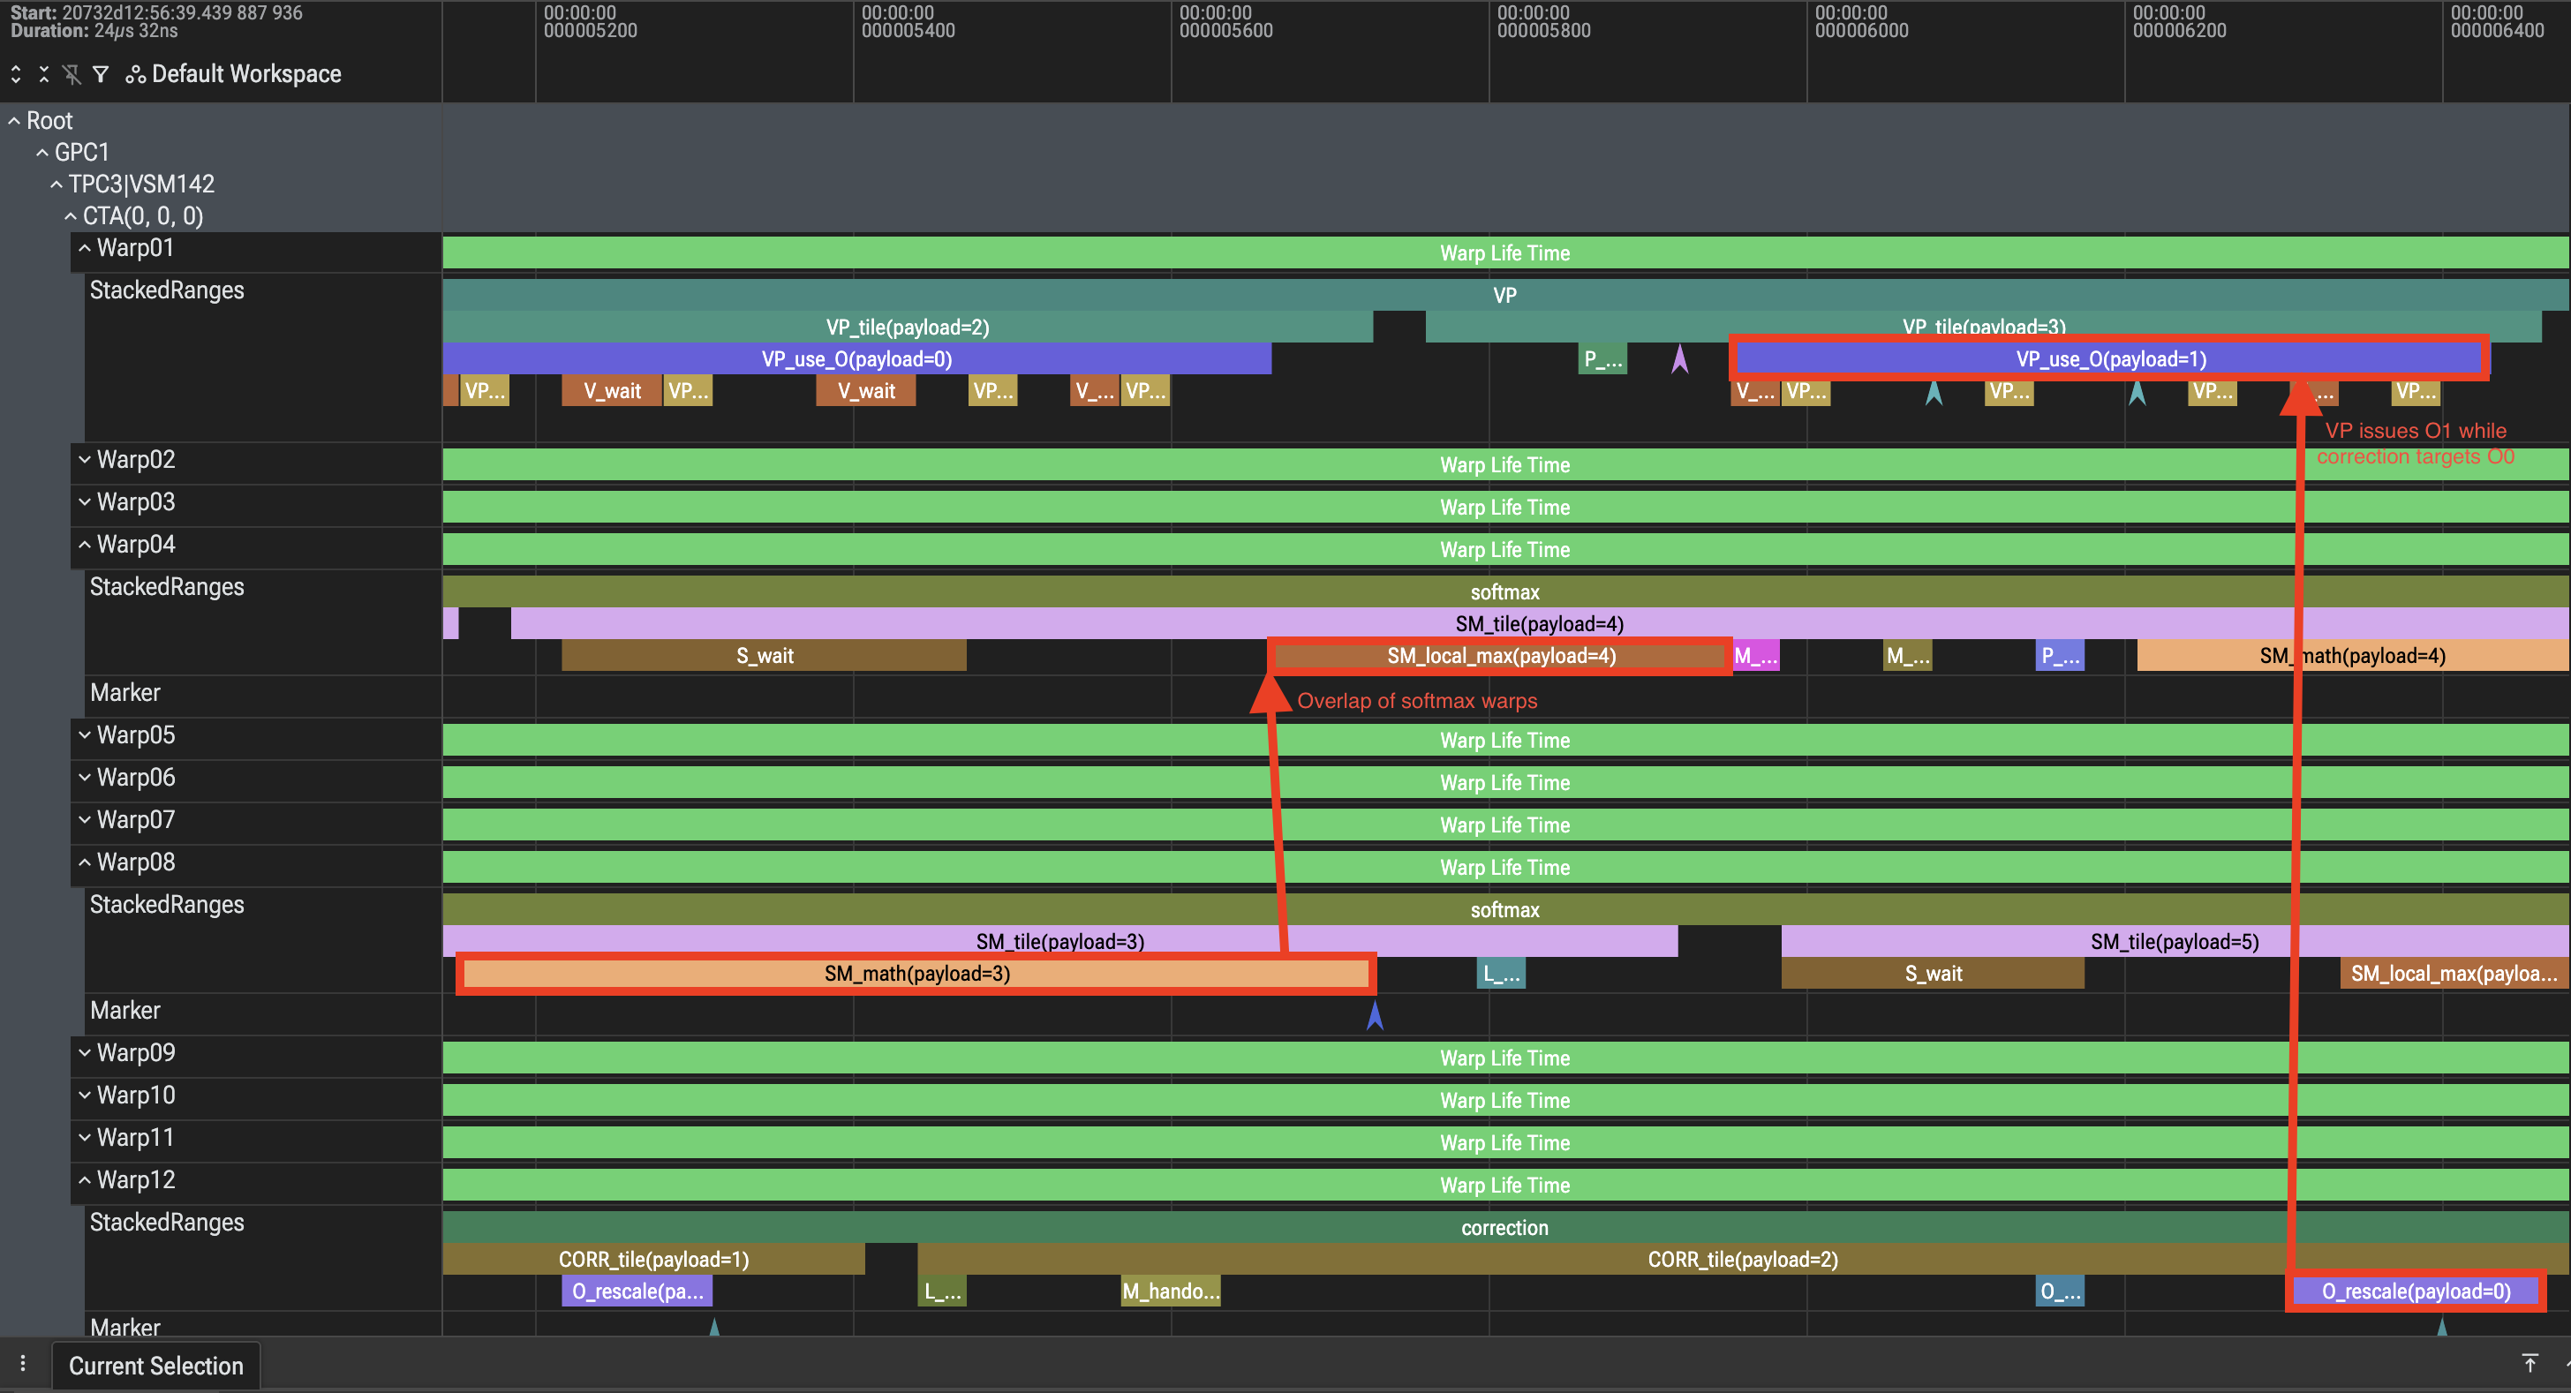Collapse the Warp04 row
The image size is (2571, 1393).
click(x=85, y=545)
